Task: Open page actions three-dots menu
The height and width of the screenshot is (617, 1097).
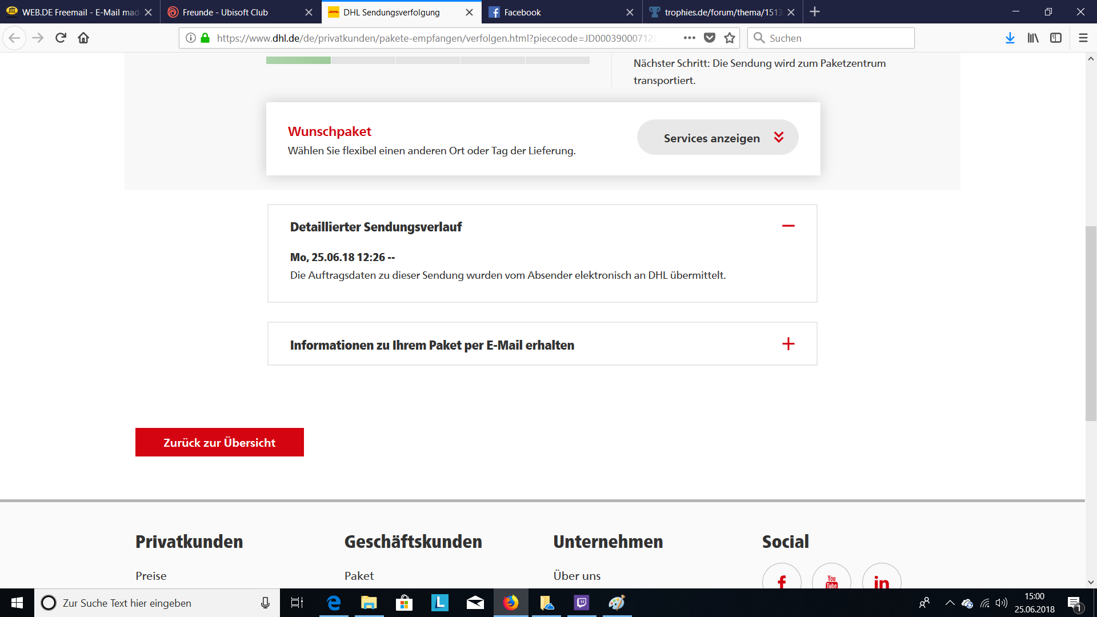Action: (690, 38)
